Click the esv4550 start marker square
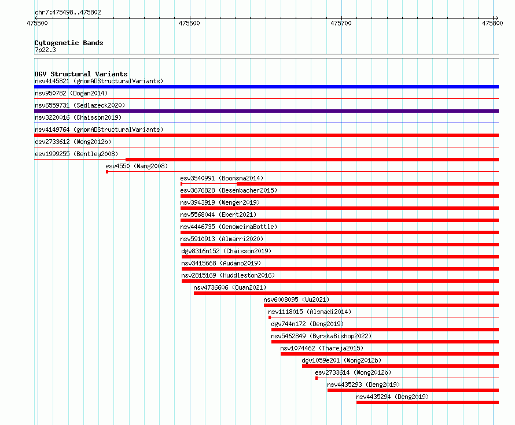The height and width of the screenshot is (425, 515). click(107, 172)
